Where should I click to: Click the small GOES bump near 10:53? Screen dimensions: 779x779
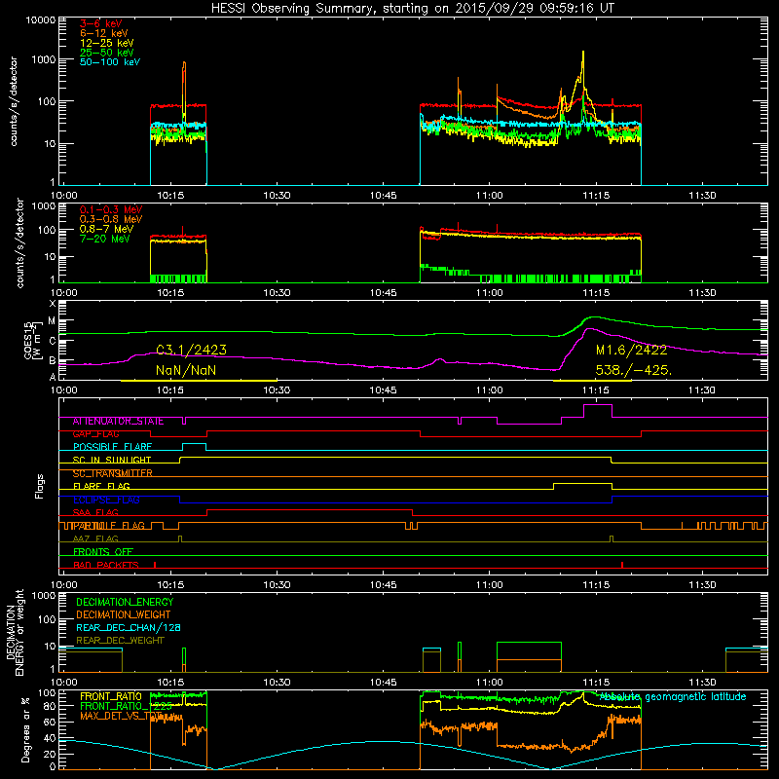coord(439,359)
